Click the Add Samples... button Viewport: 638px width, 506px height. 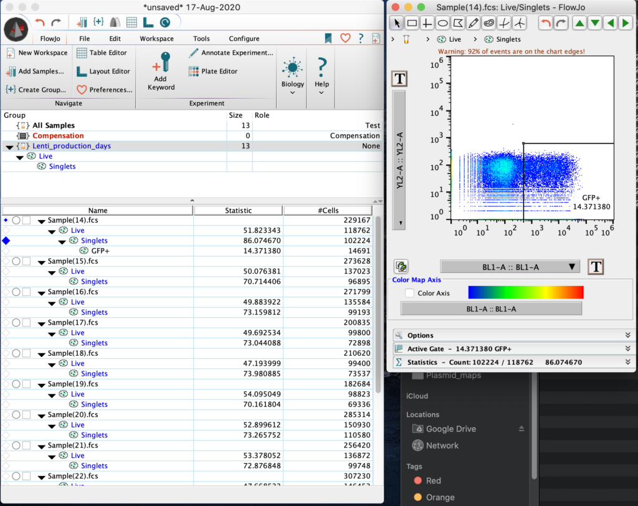pyautogui.click(x=35, y=71)
